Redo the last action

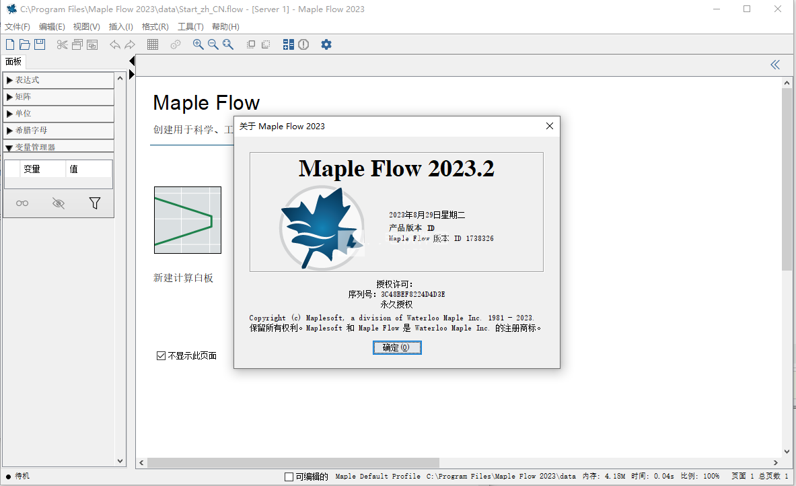click(130, 44)
